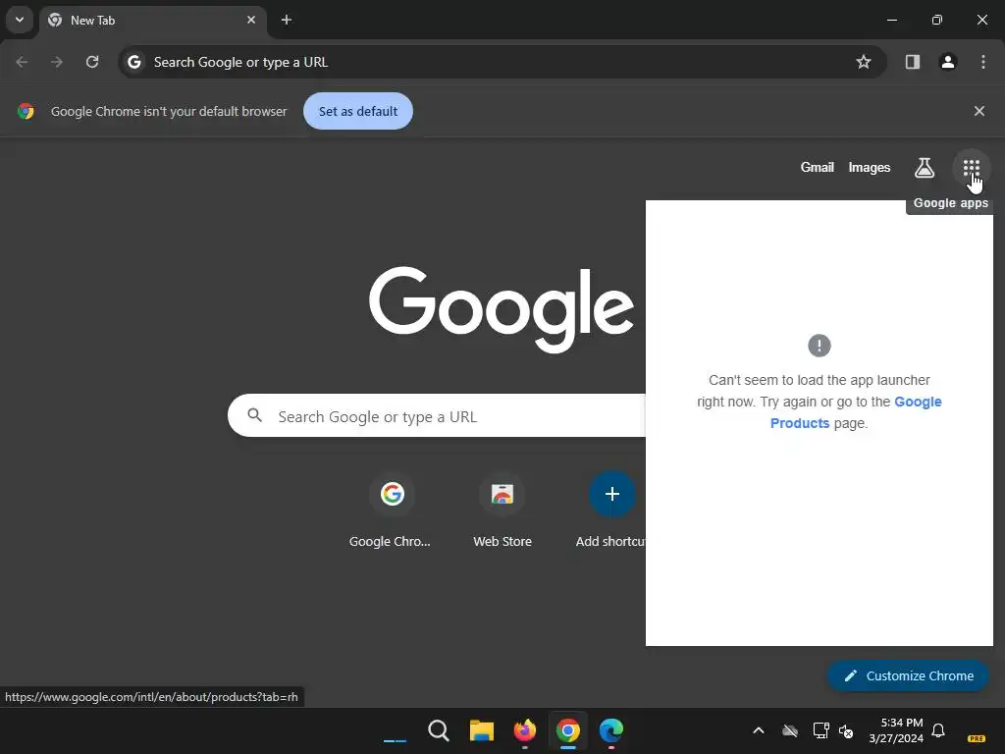Open clock and date 5:34 PM
This screenshot has width=1005, height=754.
(x=896, y=730)
